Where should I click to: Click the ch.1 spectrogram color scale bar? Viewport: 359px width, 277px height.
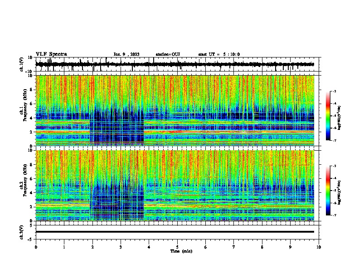click(328, 116)
